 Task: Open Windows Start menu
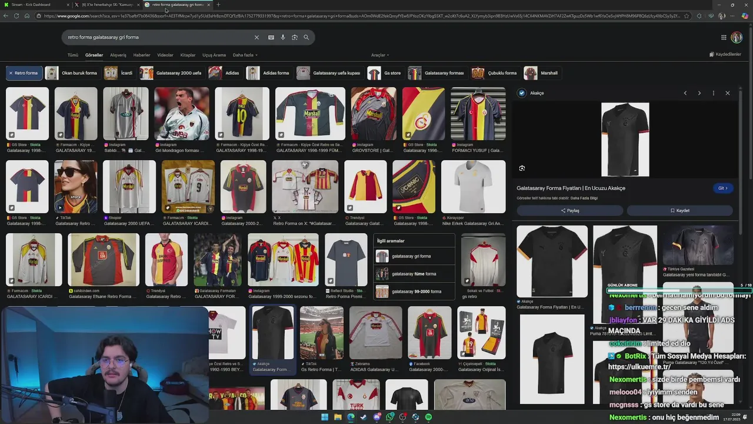325,417
